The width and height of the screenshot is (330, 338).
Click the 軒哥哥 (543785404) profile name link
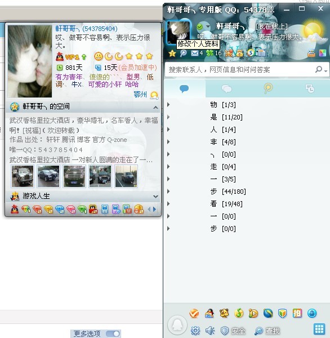pyautogui.click(x=86, y=29)
